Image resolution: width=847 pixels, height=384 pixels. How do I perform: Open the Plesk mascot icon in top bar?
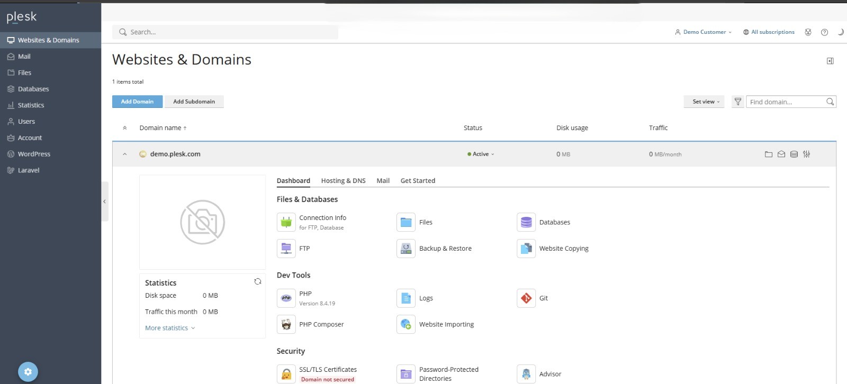pyautogui.click(x=808, y=32)
